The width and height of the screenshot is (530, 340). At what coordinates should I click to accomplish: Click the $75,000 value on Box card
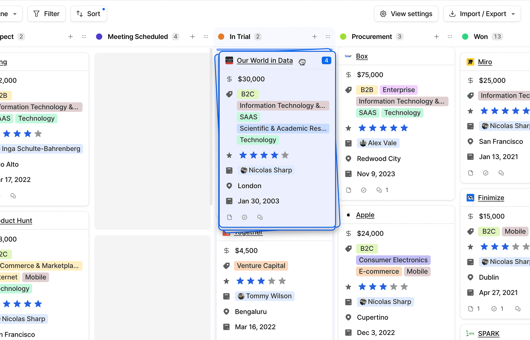click(x=370, y=75)
